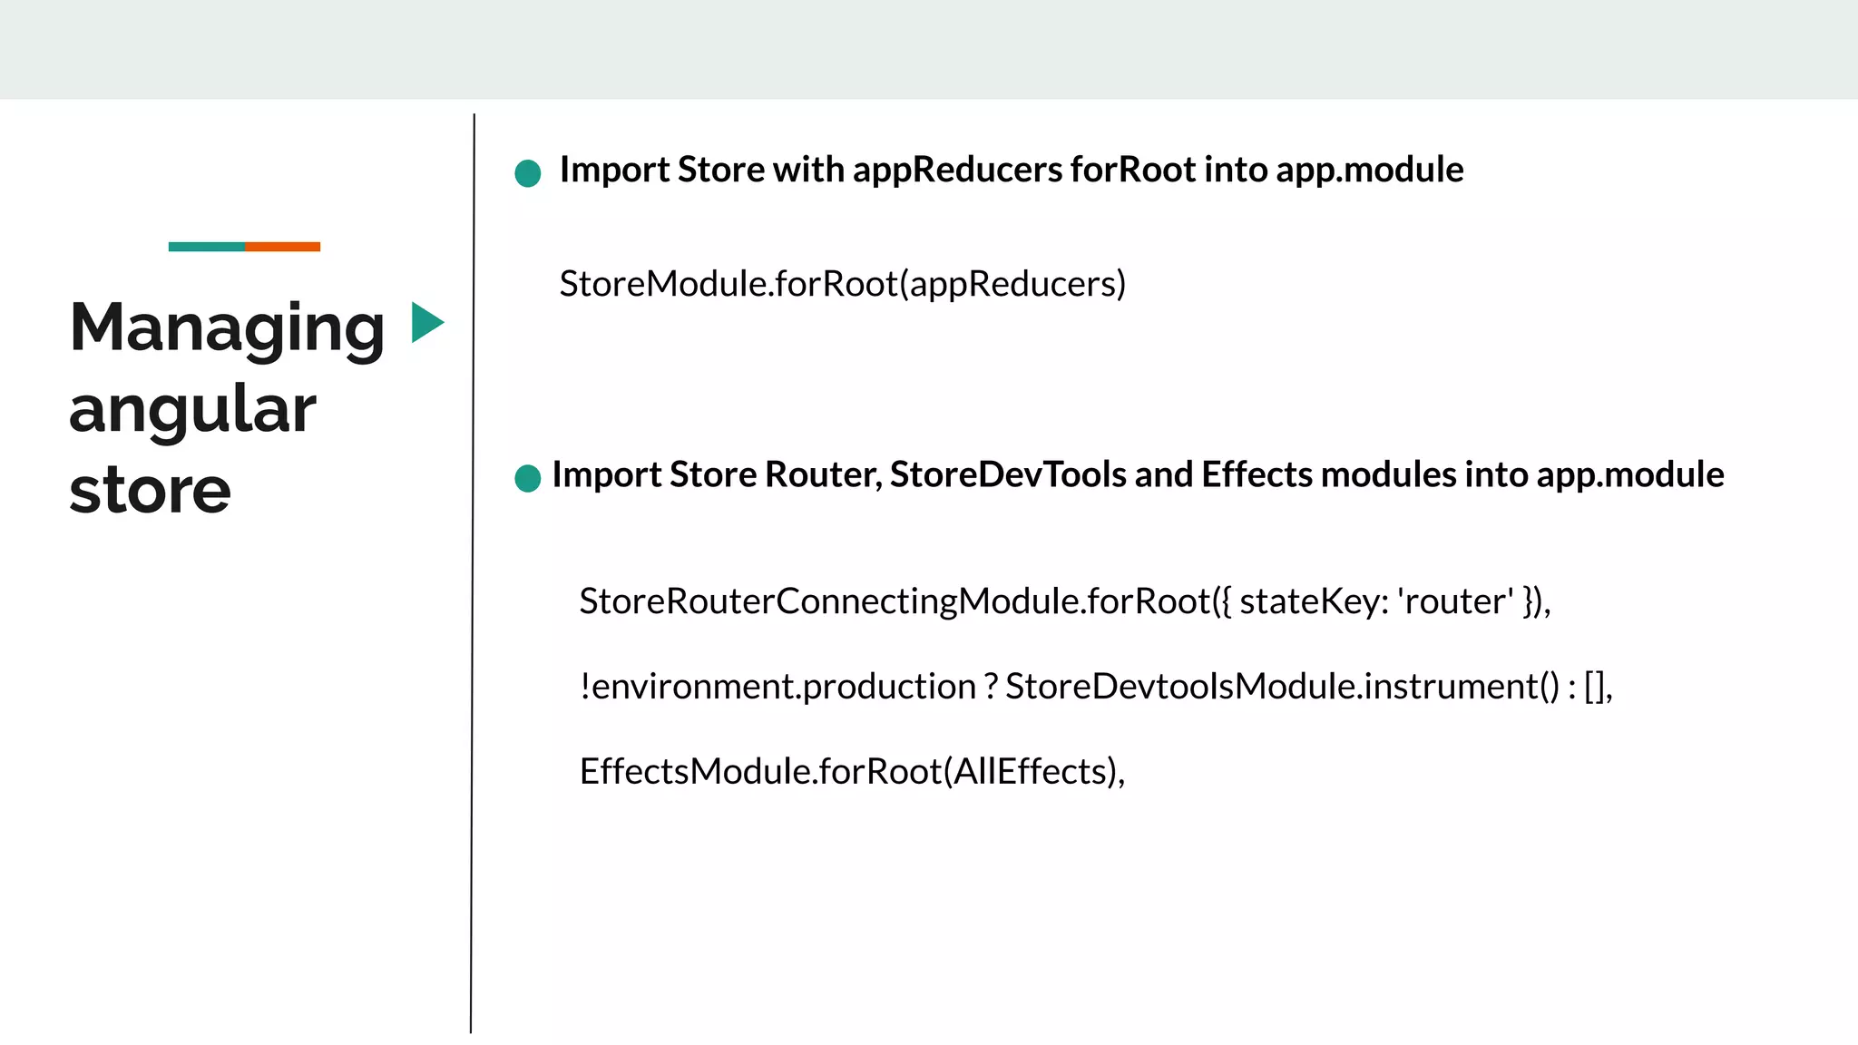This screenshot has height=1045, width=1858.
Task: Click the word 'angular' in the title
Action: pos(192,410)
